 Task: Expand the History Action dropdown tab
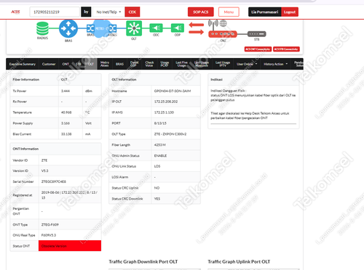(x=276, y=64)
